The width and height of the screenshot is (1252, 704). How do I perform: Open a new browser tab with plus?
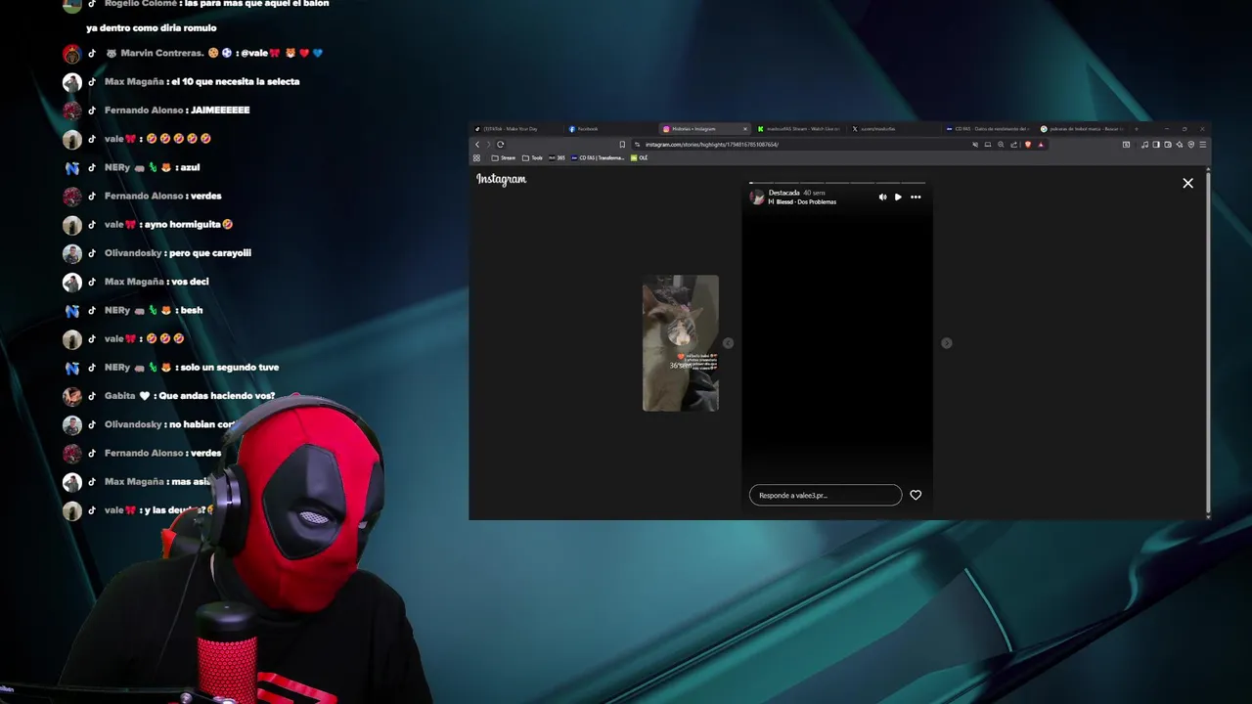pos(1137,129)
